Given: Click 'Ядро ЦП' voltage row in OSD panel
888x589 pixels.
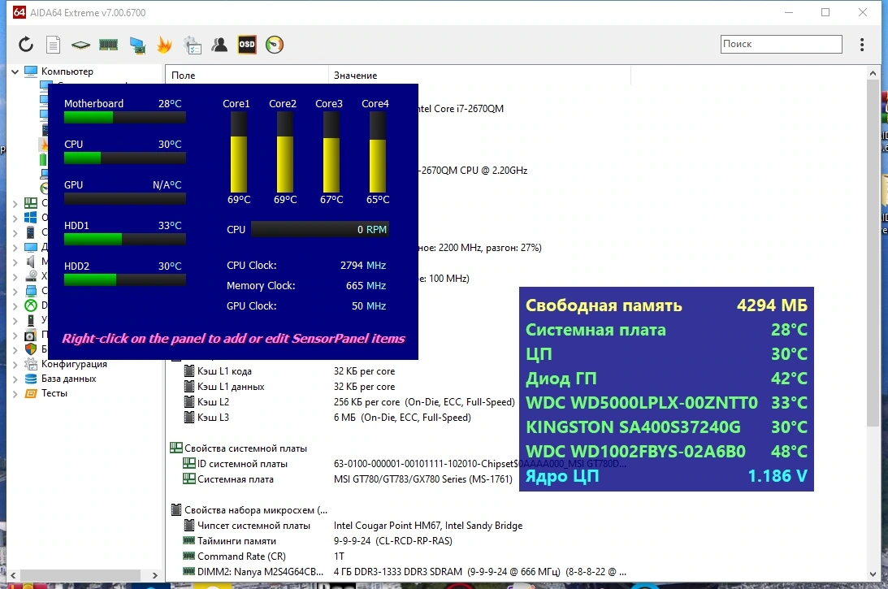Looking at the screenshot, I should [666, 476].
